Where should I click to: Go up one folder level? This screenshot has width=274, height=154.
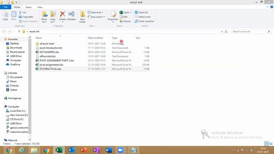[x=19, y=31]
